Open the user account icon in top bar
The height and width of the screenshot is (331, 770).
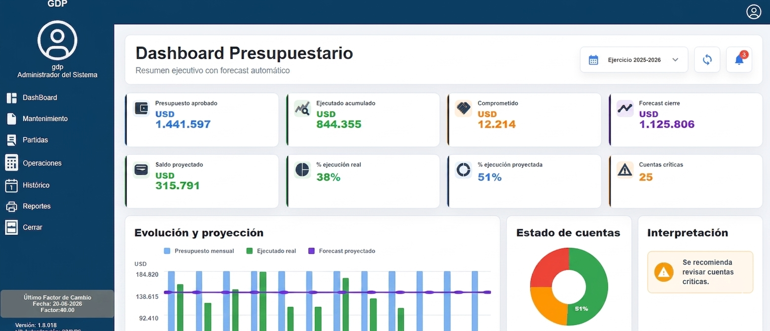point(753,12)
